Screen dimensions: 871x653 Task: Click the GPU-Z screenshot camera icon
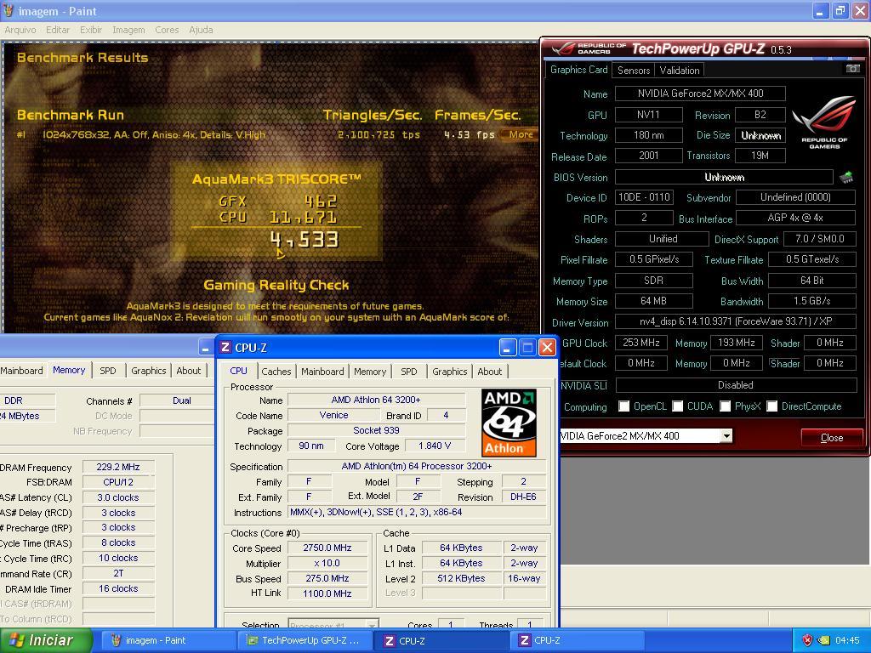click(852, 68)
